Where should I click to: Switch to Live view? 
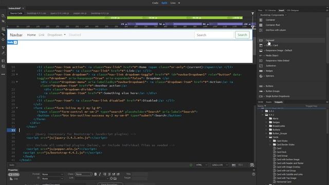click(x=173, y=3)
